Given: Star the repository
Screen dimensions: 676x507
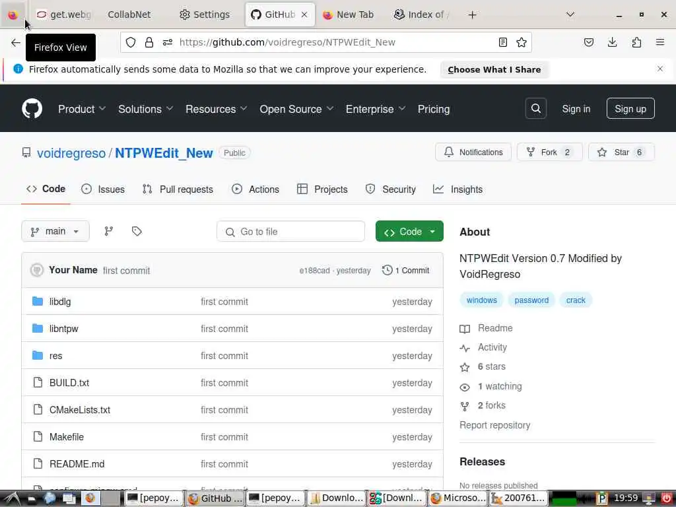Looking at the screenshot, I should point(621,152).
